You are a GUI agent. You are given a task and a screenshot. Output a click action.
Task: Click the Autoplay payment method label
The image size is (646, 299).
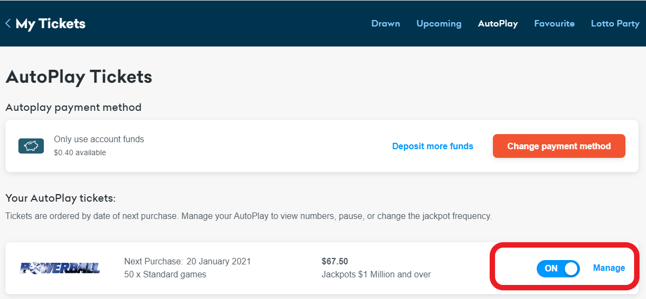[74, 108]
